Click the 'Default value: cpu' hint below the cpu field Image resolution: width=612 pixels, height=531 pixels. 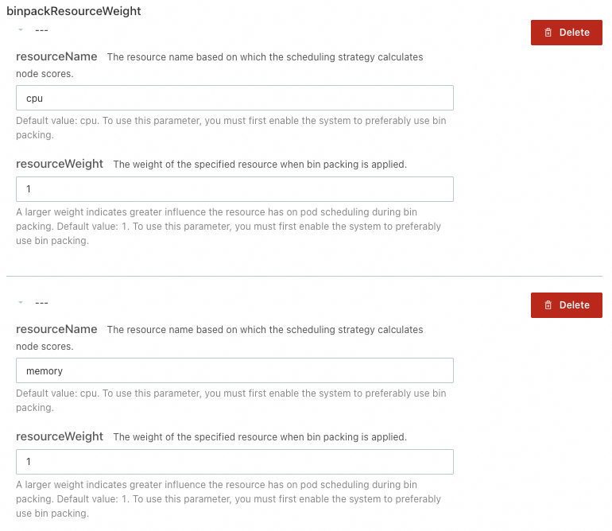coord(231,128)
